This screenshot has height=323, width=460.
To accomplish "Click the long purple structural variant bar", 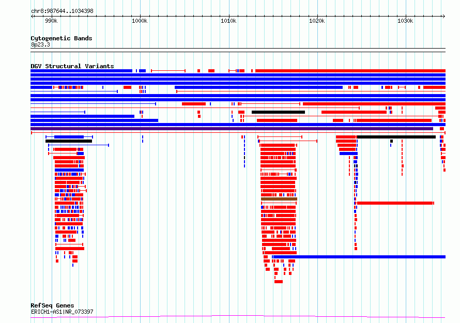I will (x=232, y=129).
